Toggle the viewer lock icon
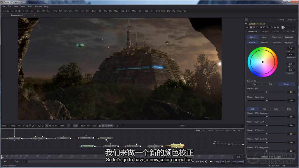The image size is (299, 168). (x=100, y=126)
